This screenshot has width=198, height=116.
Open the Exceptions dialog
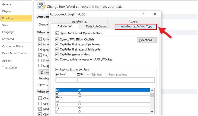tap(147, 40)
